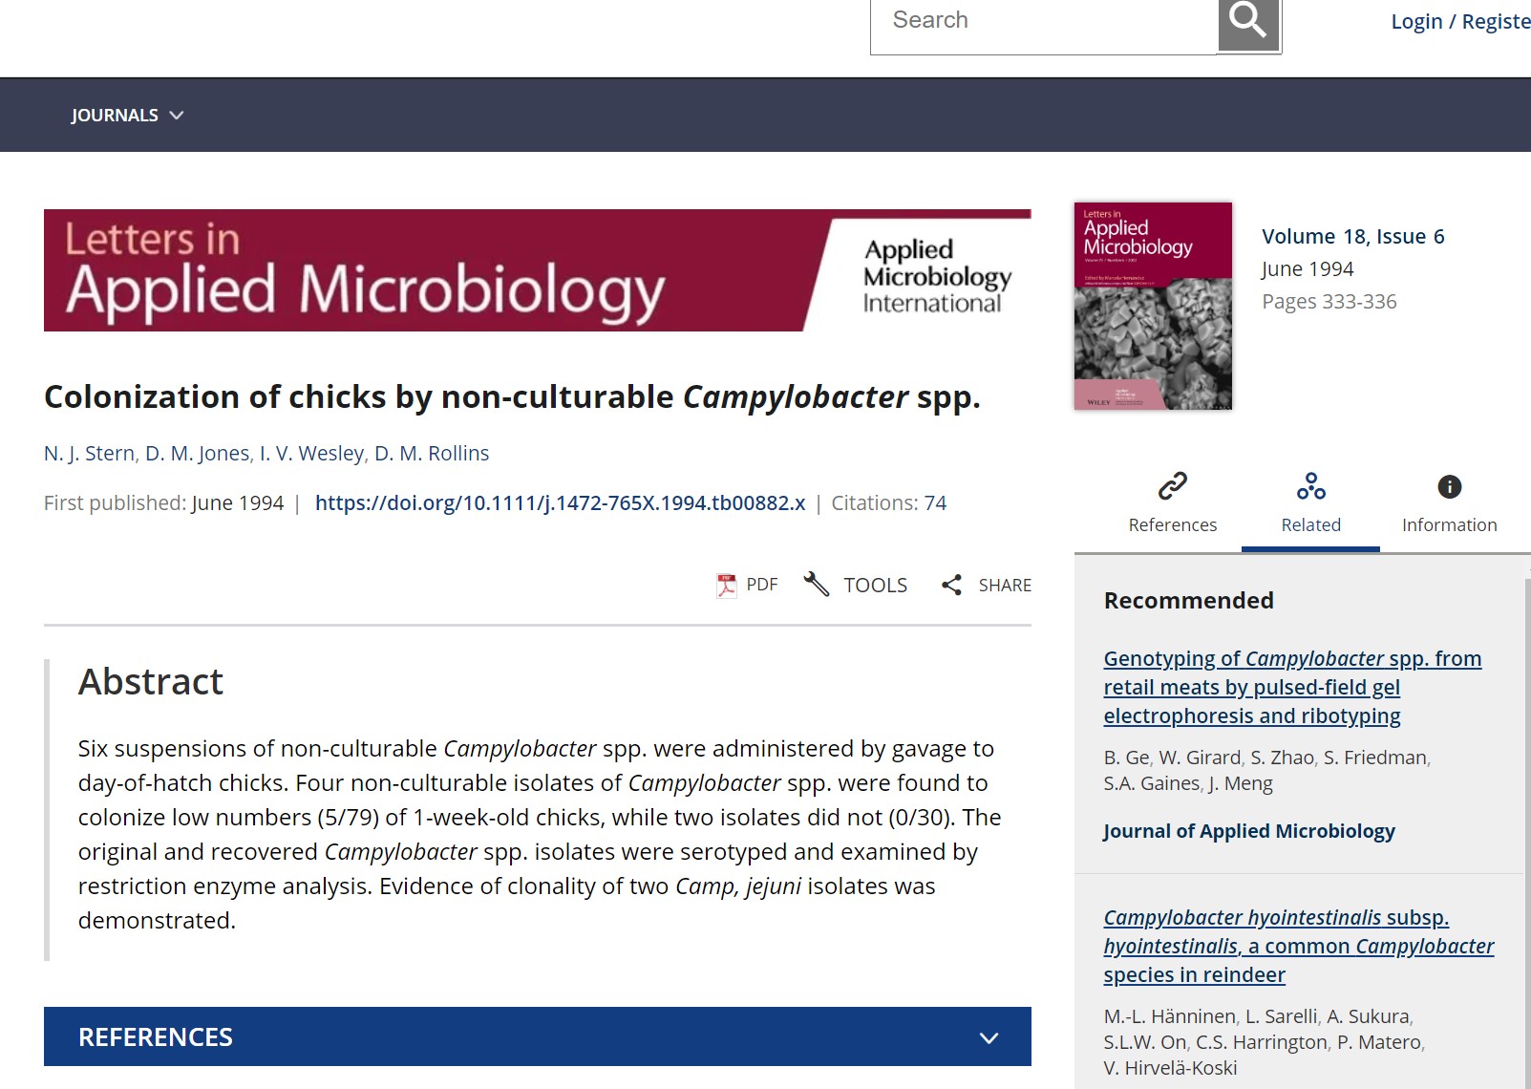
Task: Open author profile of N. J. Stern
Action: click(89, 453)
